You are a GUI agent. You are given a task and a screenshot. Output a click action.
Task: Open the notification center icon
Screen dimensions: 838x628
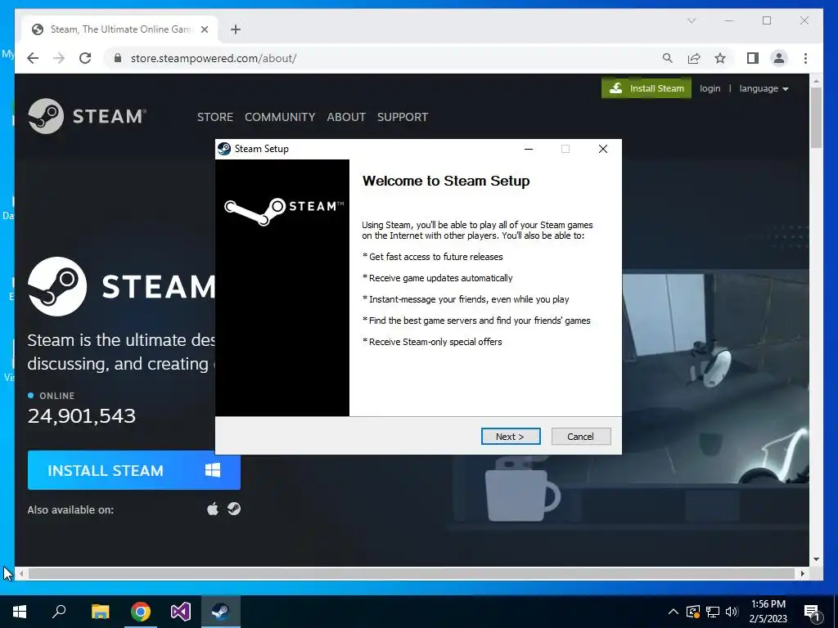pos(812,612)
